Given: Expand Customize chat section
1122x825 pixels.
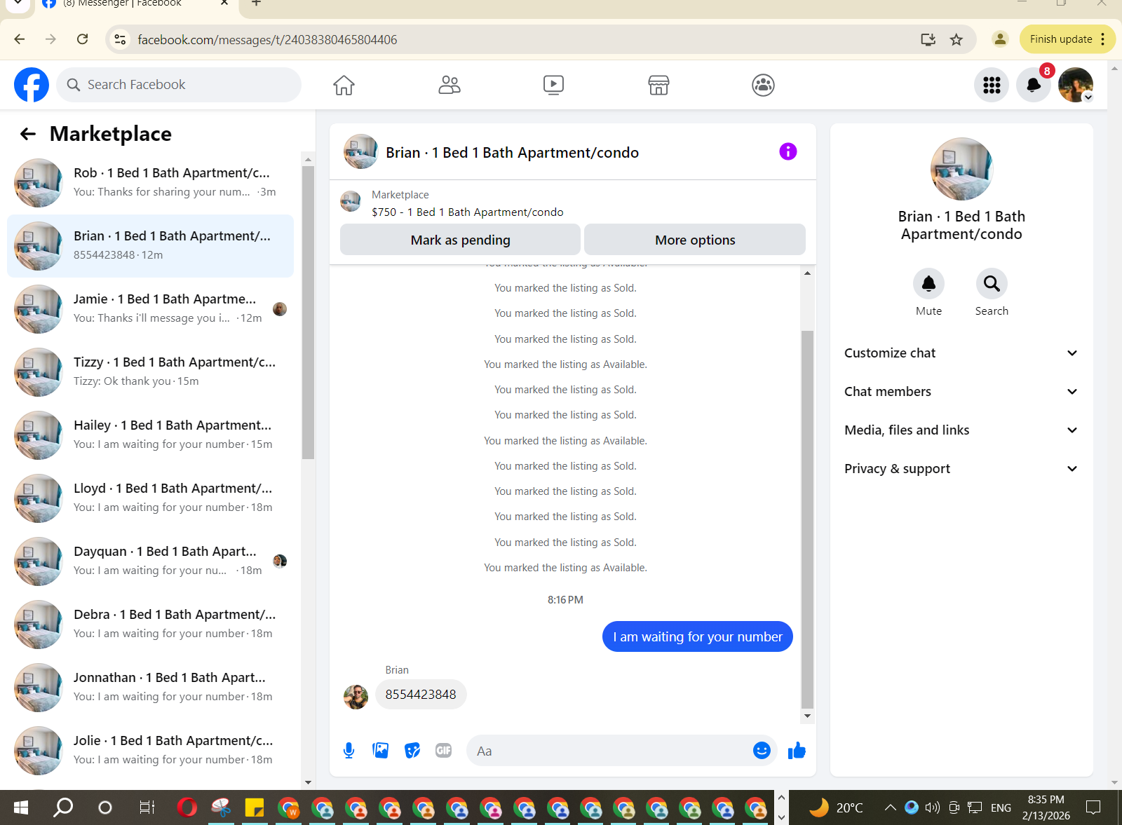Looking at the screenshot, I should (961, 353).
